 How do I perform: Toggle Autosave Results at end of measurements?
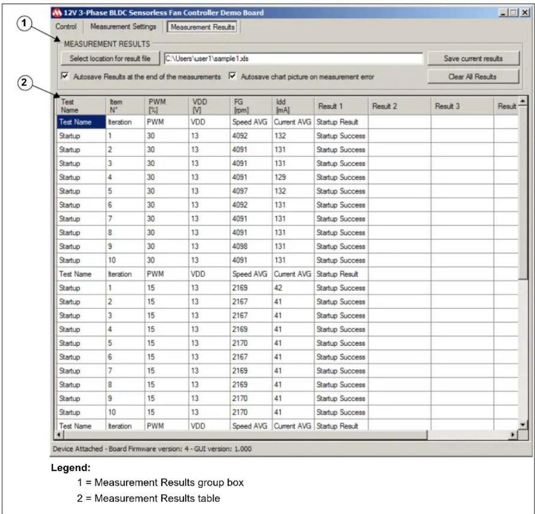(65, 75)
